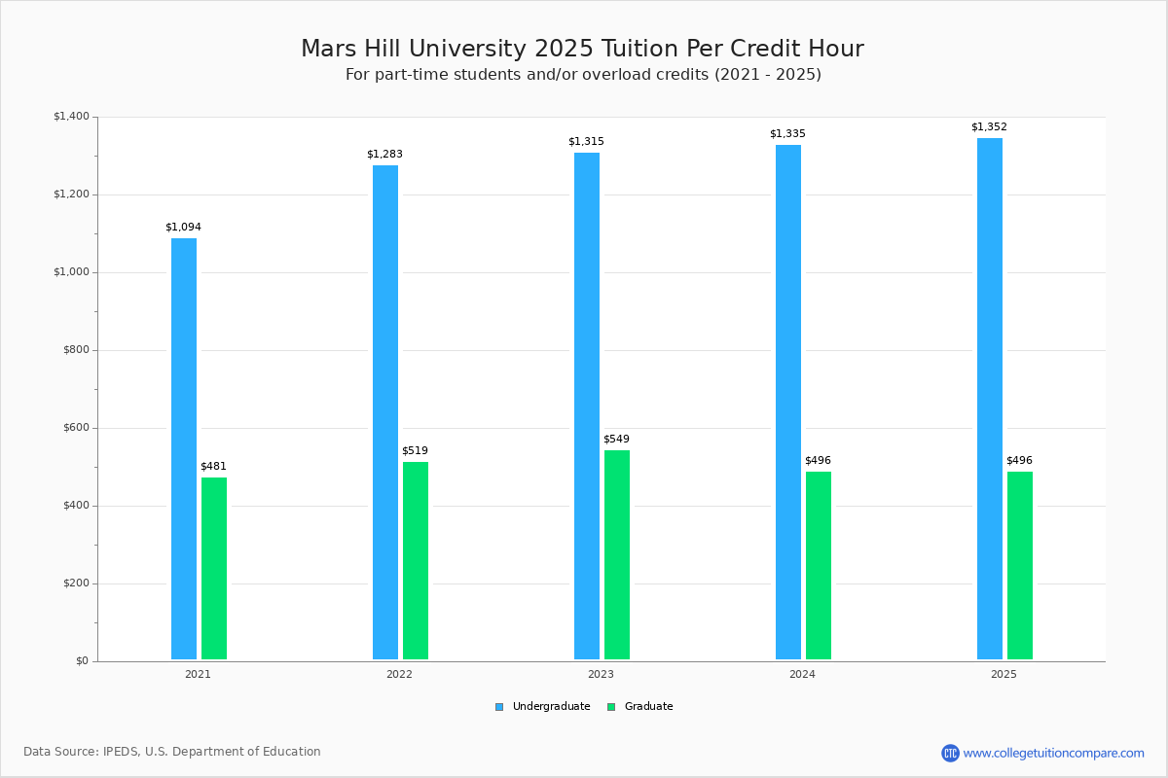Image resolution: width=1168 pixels, height=778 pixels.
Task: Toggle the Undergraduate series in the legend
Action: pos(551,706)
